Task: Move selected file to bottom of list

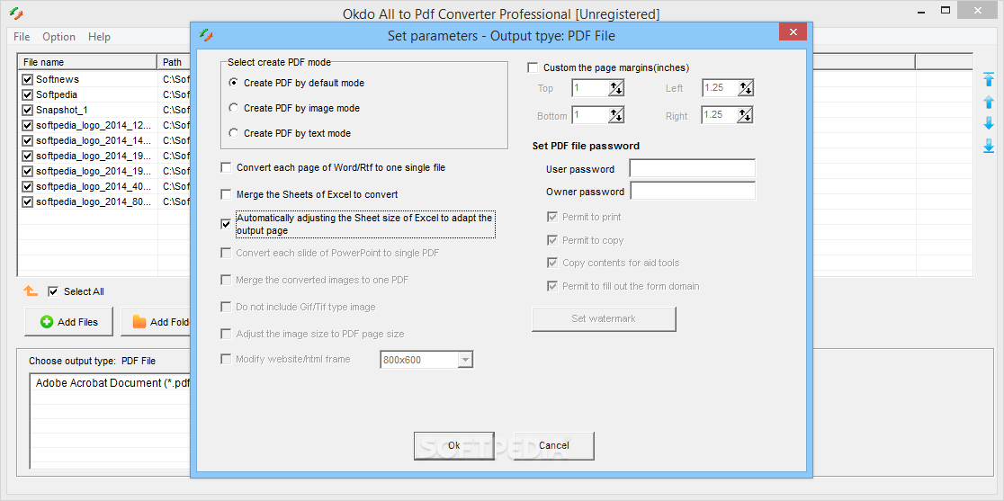Action: (x=989, y=146)
